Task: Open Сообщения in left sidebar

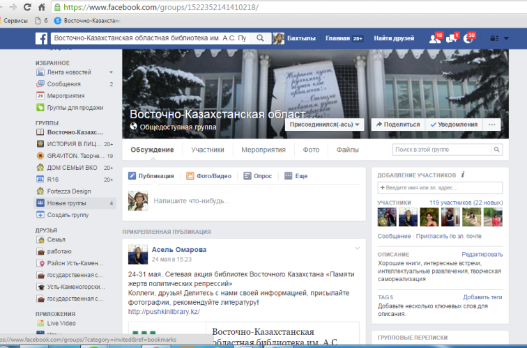Action: [64, 84]
